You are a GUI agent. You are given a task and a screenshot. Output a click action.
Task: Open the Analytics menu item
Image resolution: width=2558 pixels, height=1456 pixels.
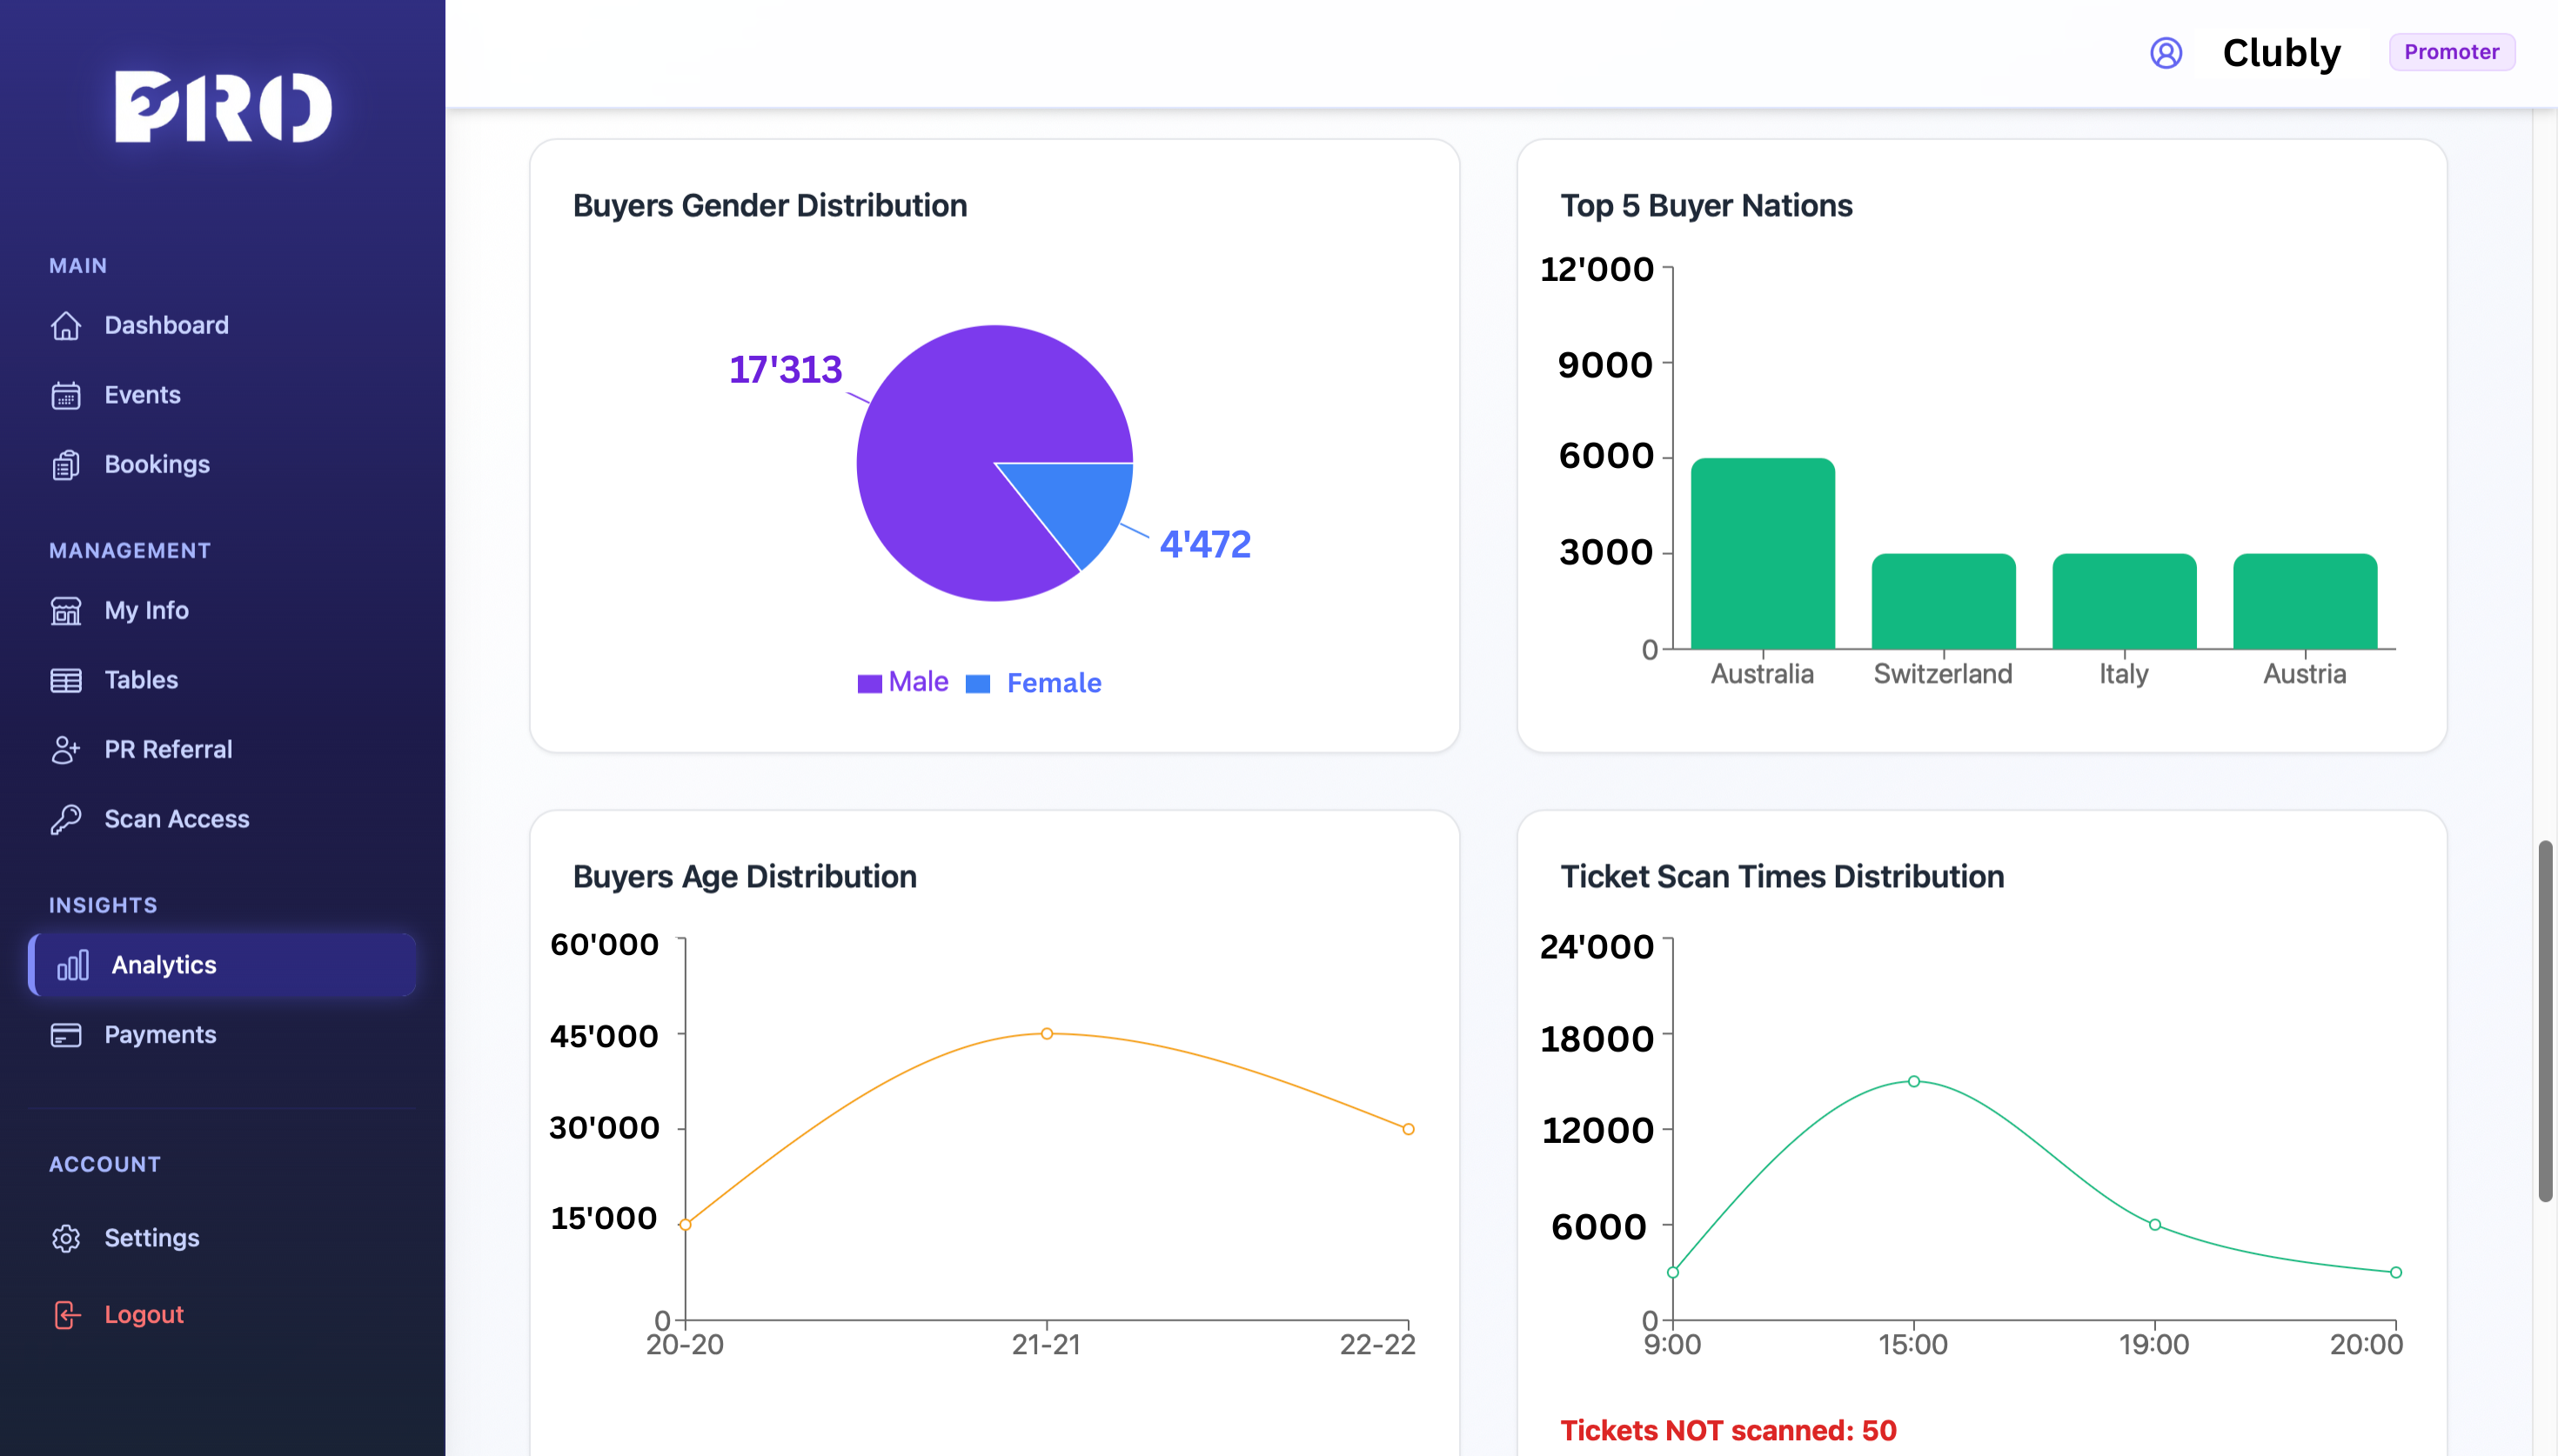click(163, 965)
